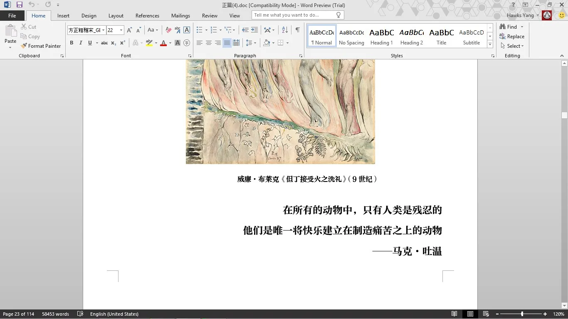The width and height of the screenshot is (568, 319).
Task: Switch to the Layout tab
Action: point(116,15)
